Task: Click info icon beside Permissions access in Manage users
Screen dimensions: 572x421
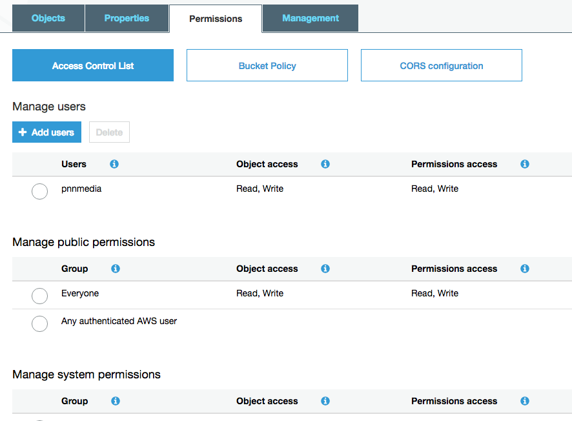Action: tap(525, 164)
